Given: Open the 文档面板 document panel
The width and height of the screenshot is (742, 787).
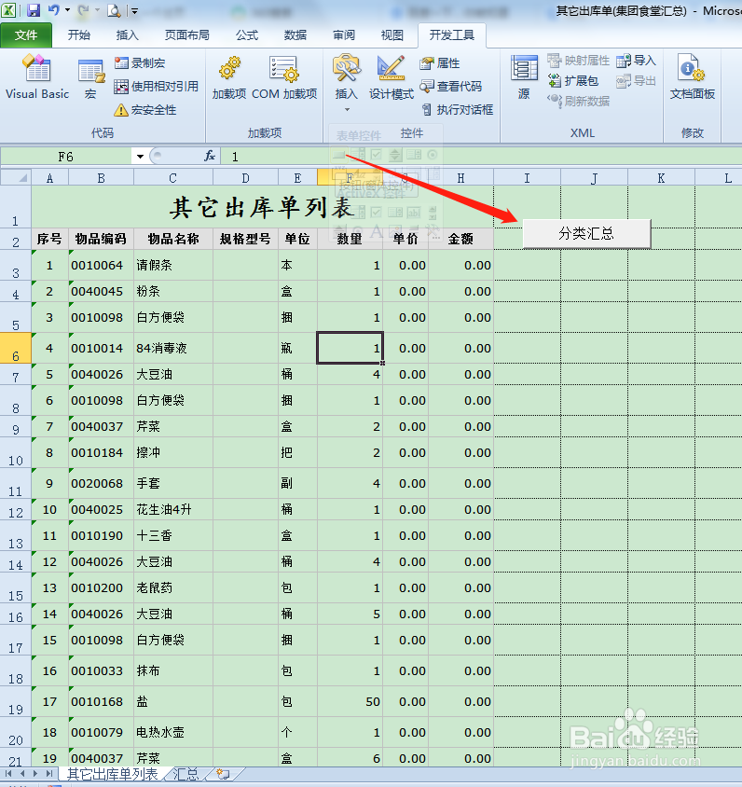Looking at the screenshot, I should pos(693,76).
